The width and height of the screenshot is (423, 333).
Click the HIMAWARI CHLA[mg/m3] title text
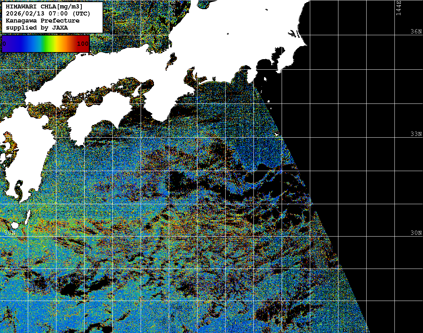pyautogui.click(x=44, y=7)
